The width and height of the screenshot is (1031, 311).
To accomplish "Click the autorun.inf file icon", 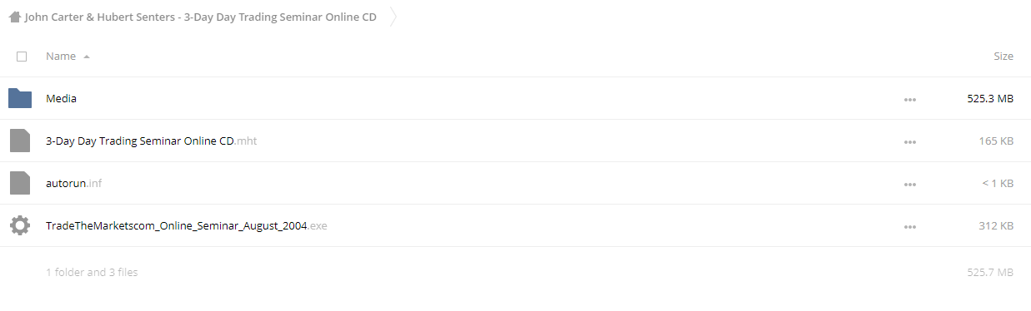I will (x=20, y=183).
